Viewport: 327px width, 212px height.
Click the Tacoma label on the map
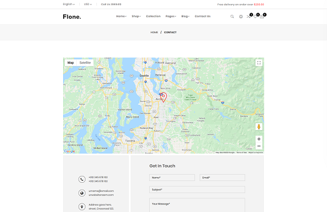pos(130,141)
